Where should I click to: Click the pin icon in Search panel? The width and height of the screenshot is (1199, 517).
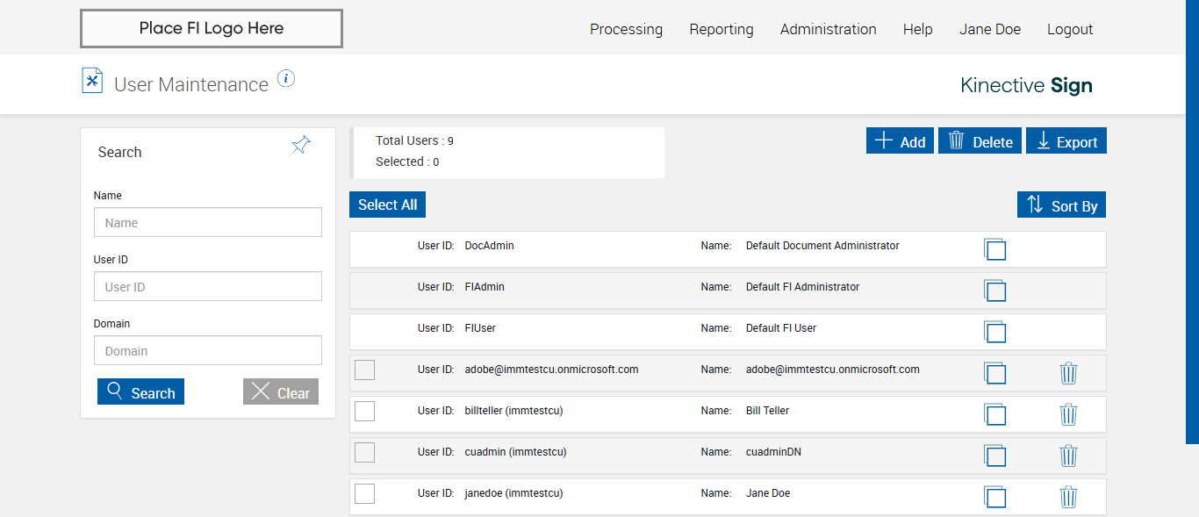pos(301,146)
